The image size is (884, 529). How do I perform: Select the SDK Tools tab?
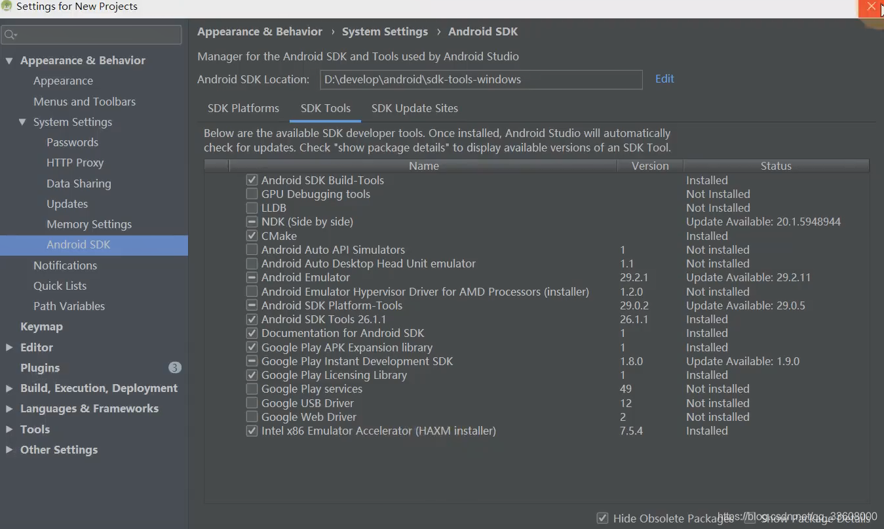(326, 109)
